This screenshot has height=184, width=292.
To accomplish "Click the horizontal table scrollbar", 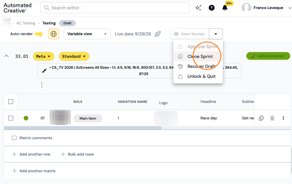I will pos(83,128).
